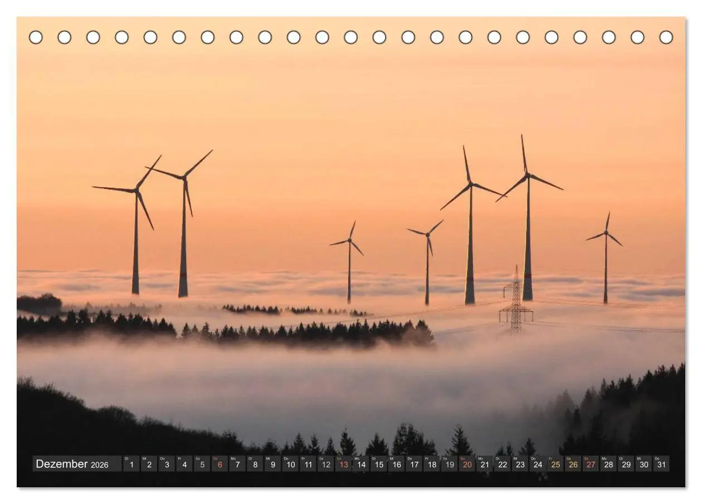Select day 16 in the calendar strip
702x504 pixels.
pos(397,464)
